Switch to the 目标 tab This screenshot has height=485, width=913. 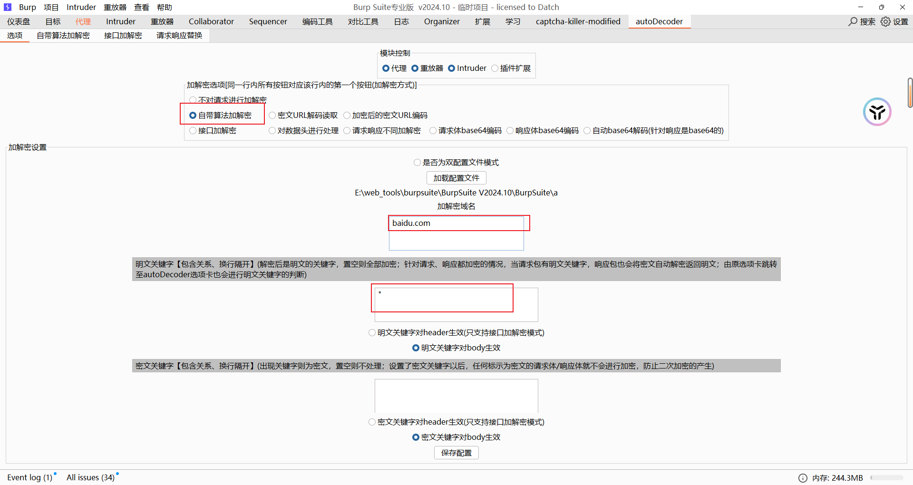[x=53, y=21]
